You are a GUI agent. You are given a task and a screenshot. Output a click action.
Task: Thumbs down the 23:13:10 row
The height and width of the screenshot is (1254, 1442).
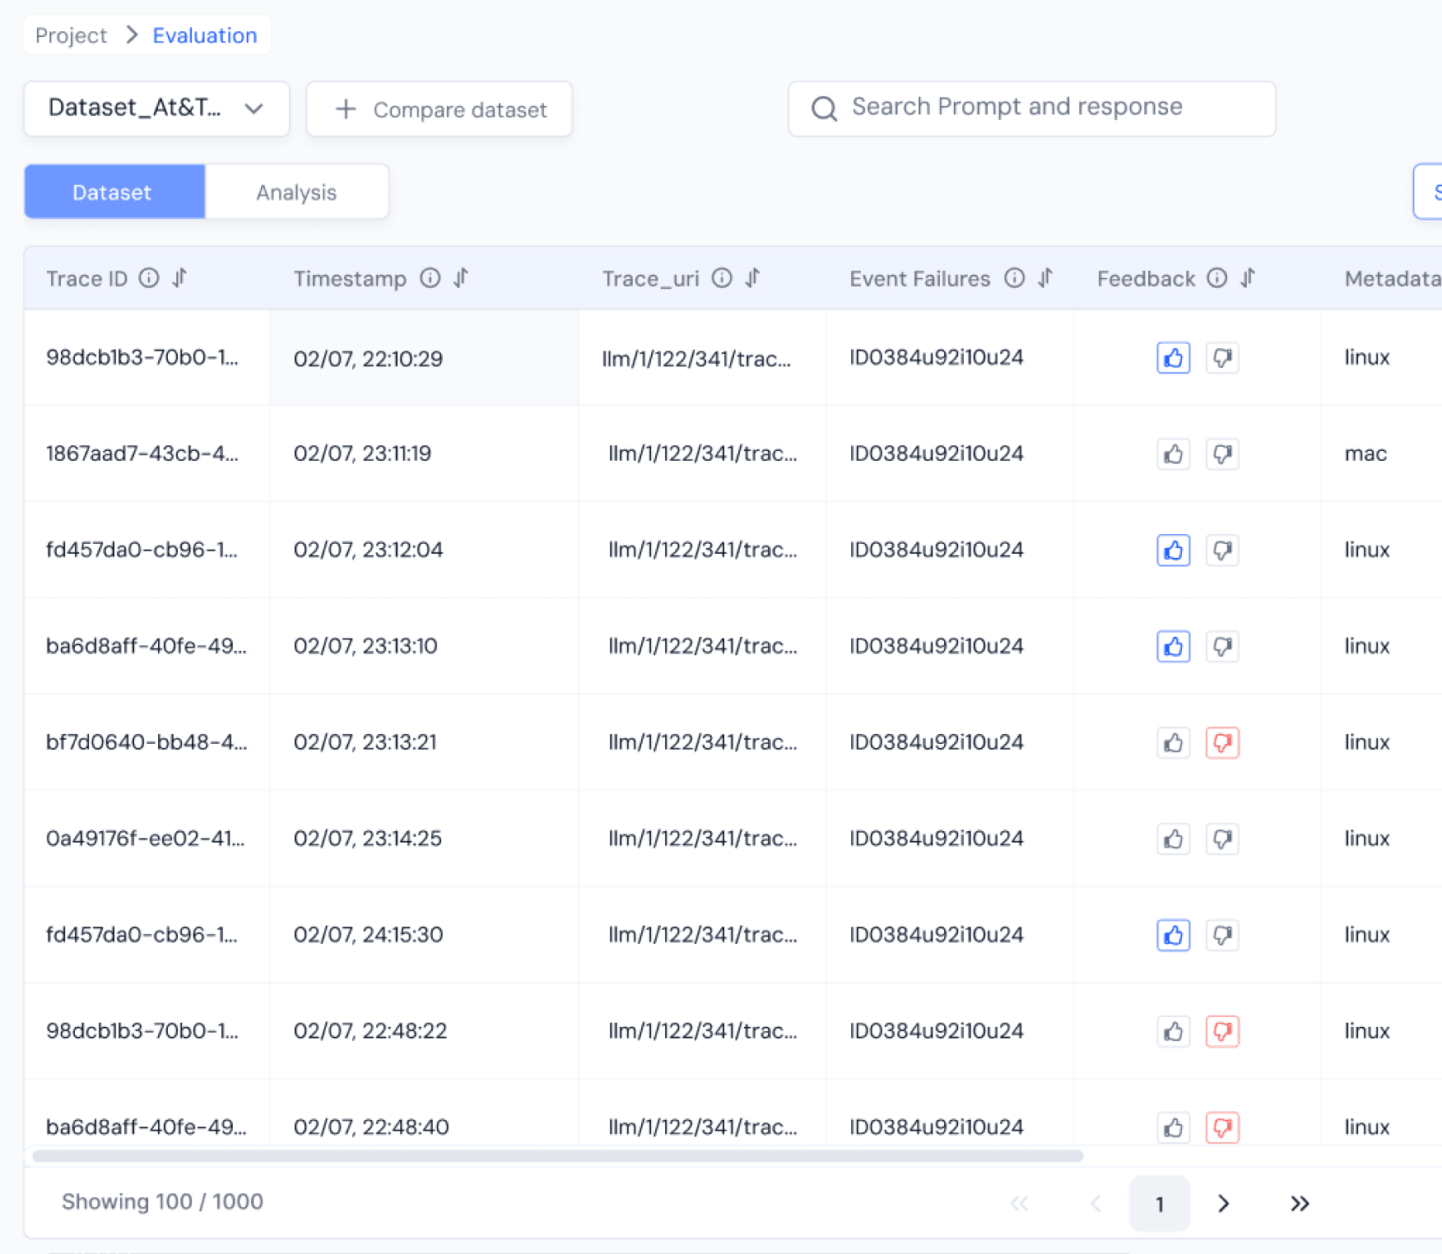pos(1222,646)
